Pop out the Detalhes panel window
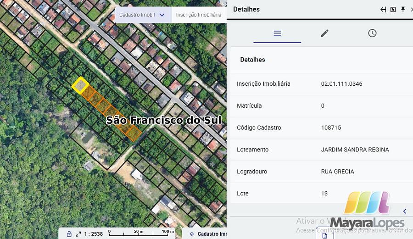This screenshot has width=413, height=239. (x=393, y=10)
